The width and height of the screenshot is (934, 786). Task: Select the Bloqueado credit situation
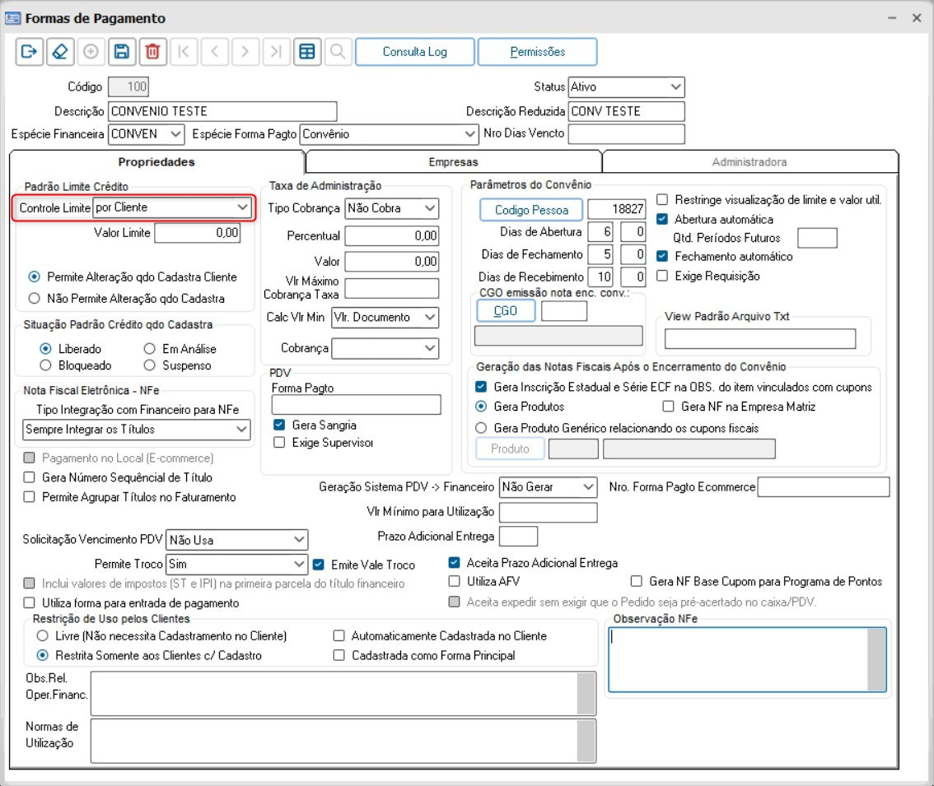point(45,365)
